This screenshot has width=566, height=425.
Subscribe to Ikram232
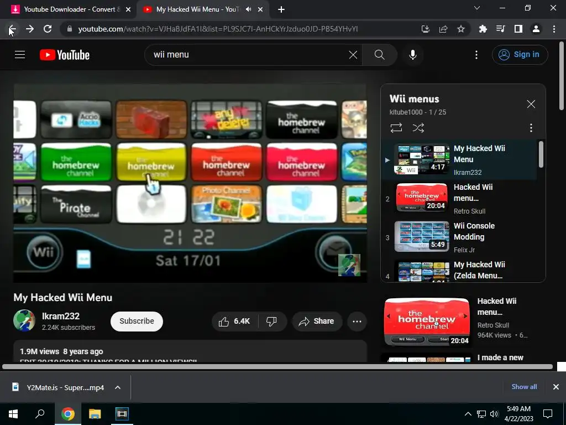point(137,321)
